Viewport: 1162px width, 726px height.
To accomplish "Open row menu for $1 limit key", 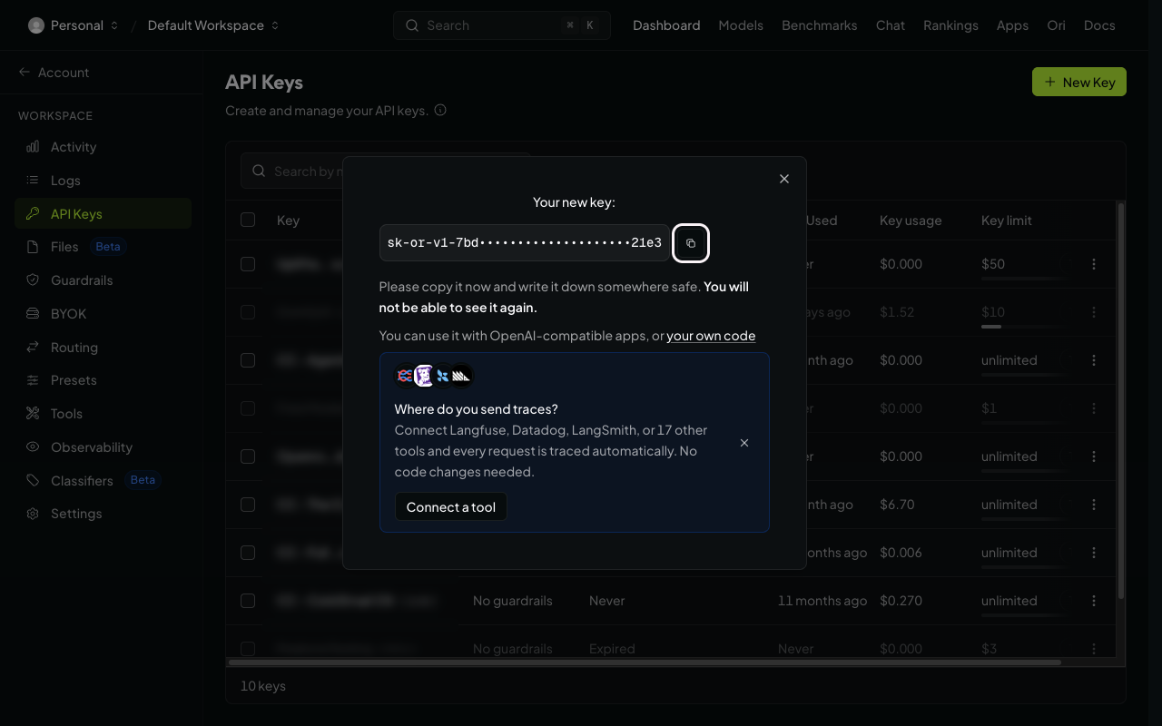I will point(1094,408).
